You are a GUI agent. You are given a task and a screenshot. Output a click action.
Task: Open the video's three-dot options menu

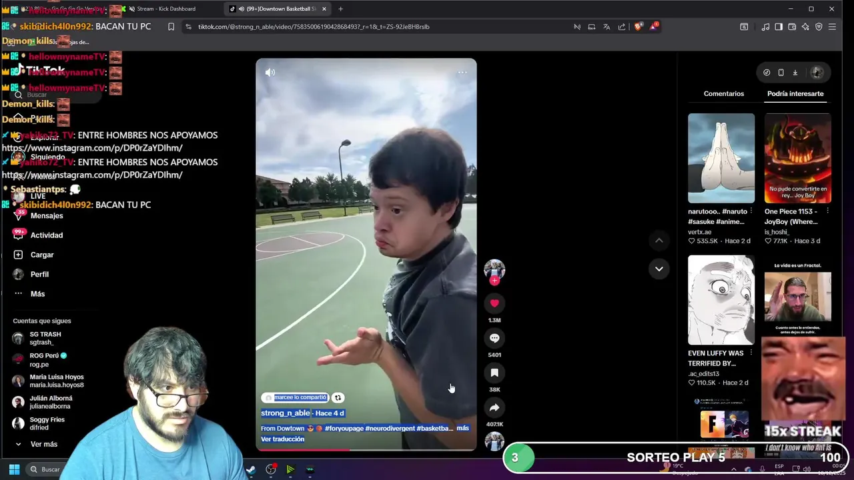coord(462,72)
